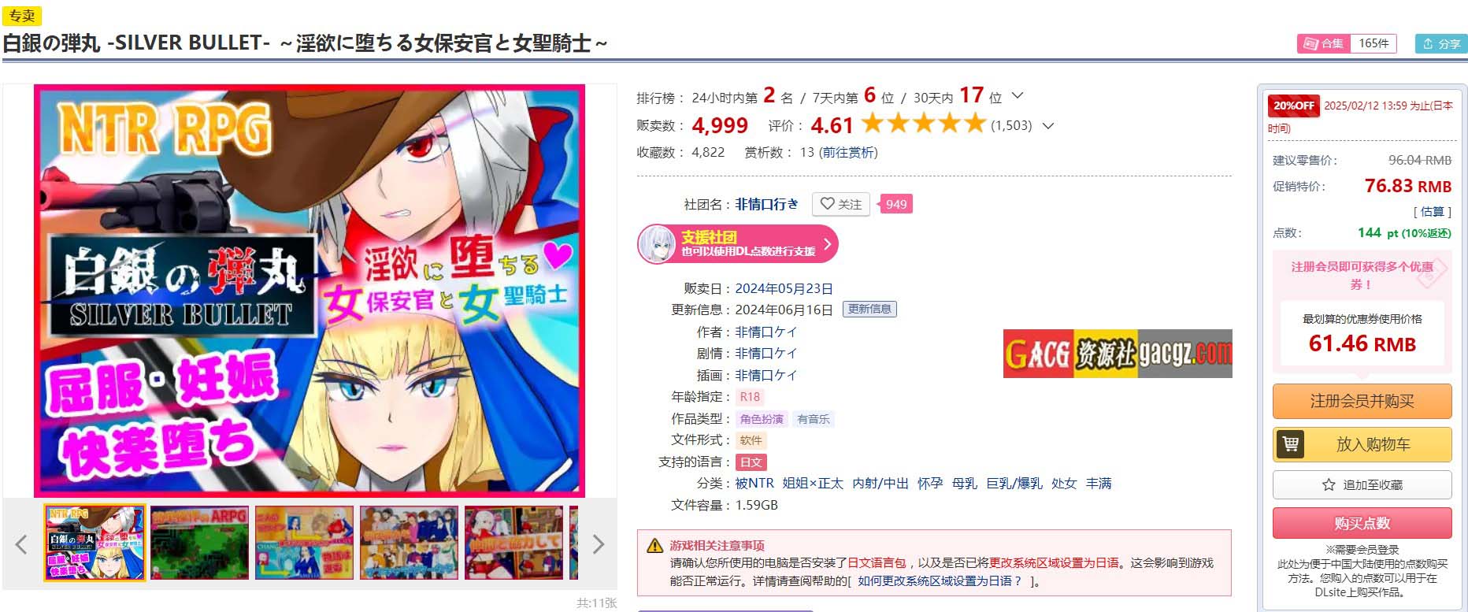Click 注册会员并购买 register and buy button

[1362, 401]
